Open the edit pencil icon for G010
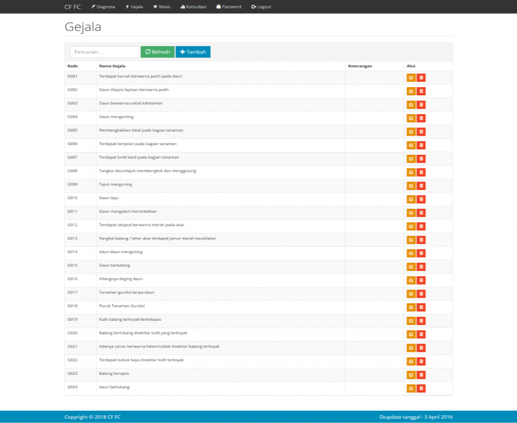 pos(411,199)
